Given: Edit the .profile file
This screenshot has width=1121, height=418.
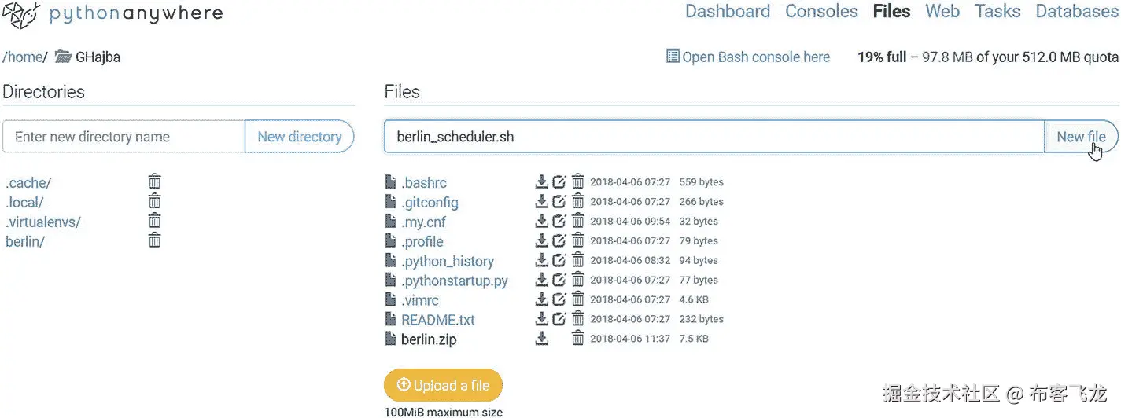Looking at the screenshot, I should pos(559,240).
